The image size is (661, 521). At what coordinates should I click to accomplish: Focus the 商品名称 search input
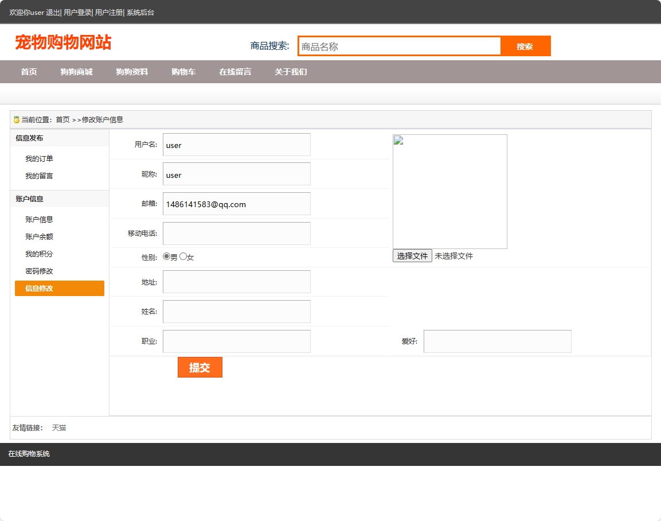(x=400, y=46)
